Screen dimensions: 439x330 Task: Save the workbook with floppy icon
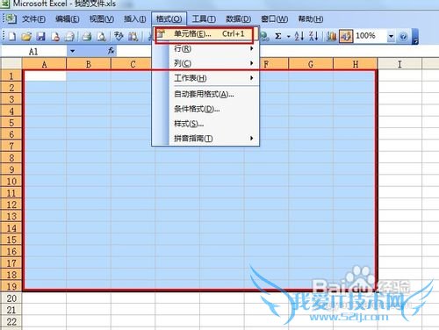(x=40, y=37)
